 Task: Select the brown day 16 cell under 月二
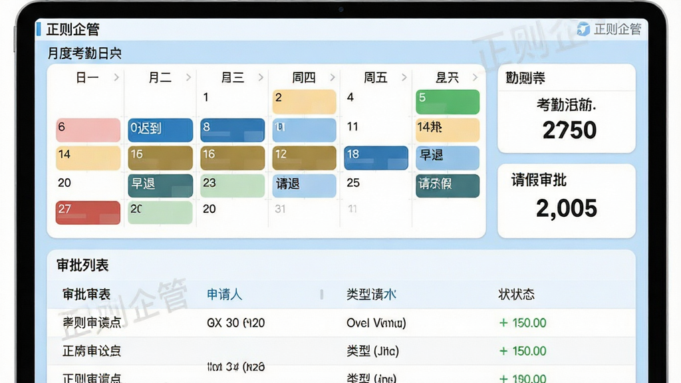160,158
